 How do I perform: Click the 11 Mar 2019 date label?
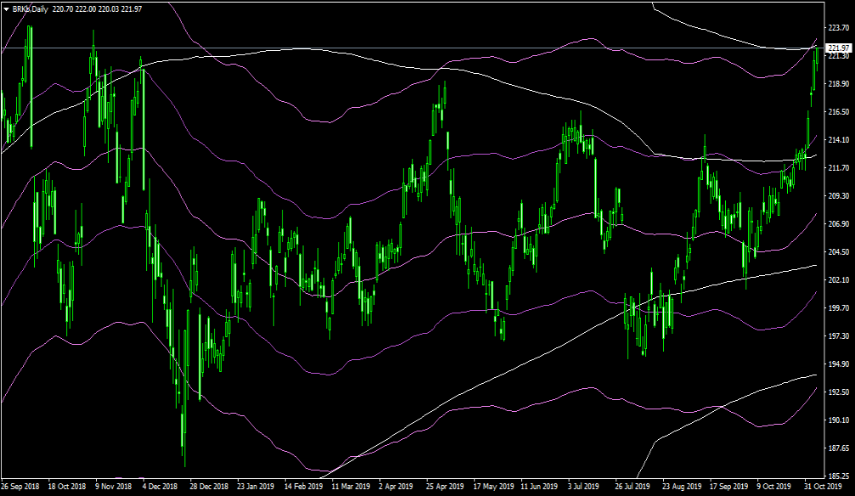click(x=350, y=488)
